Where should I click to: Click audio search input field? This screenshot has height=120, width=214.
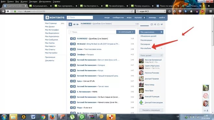[93, 32]
